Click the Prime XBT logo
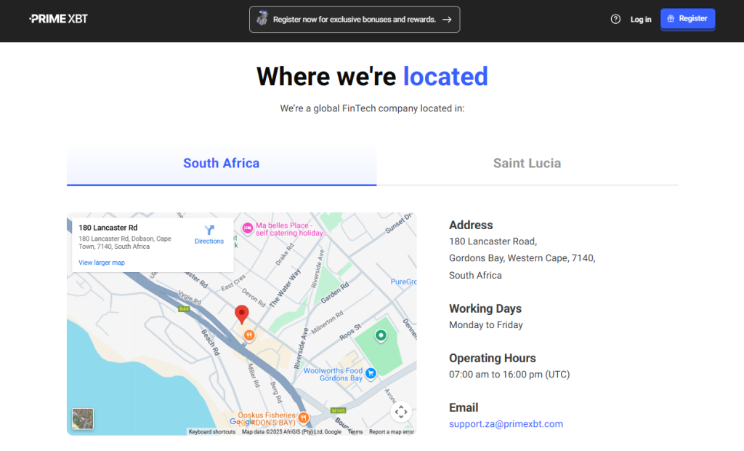The width and height of the screenshot is (744, 451). (58, 19)
